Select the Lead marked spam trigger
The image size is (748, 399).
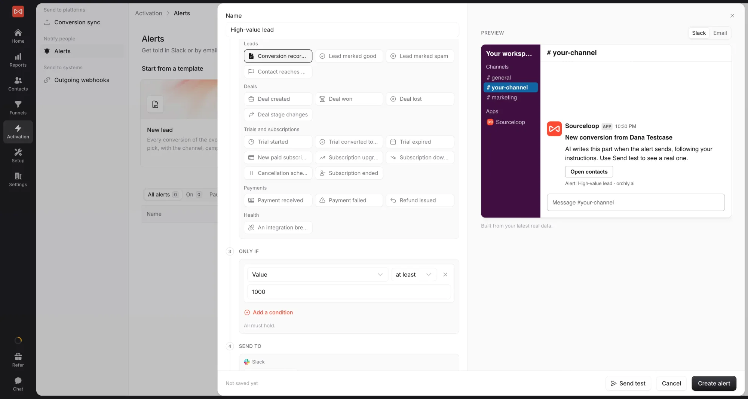420,56
